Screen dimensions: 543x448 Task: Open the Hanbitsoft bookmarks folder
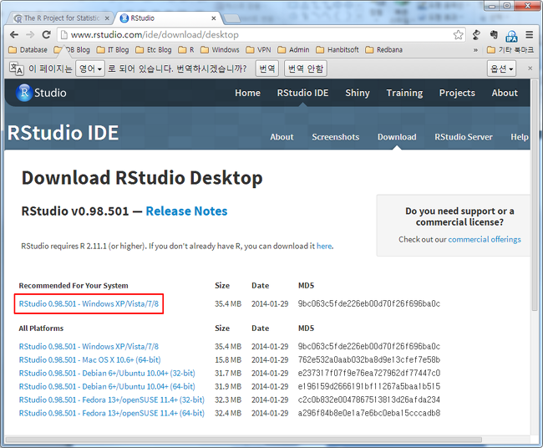337,50
